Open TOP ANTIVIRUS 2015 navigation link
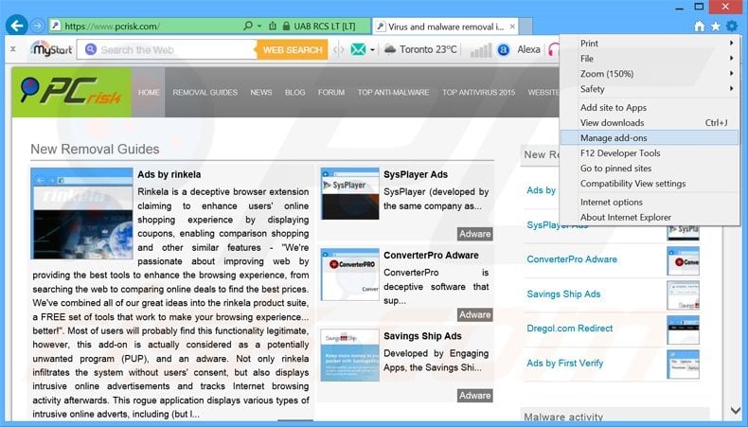748x427 pixels. (x=478, y=93)
